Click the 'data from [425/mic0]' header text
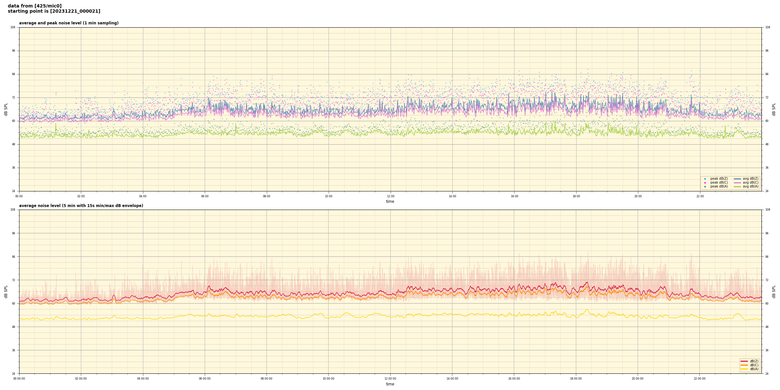The height and width of the screenshot is (390, 780). 34,6
